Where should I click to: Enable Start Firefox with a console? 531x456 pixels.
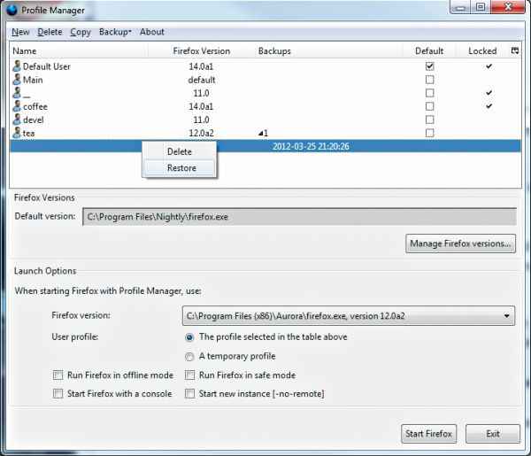click(58, 393)
